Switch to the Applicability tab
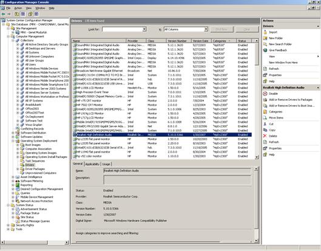 92,164
